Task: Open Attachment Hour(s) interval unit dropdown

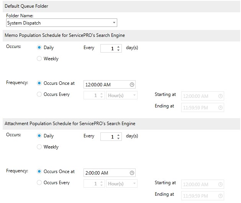Action: click(x=122, y=183)
